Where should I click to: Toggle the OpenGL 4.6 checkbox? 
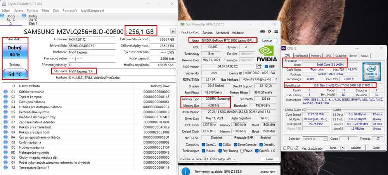257,151
